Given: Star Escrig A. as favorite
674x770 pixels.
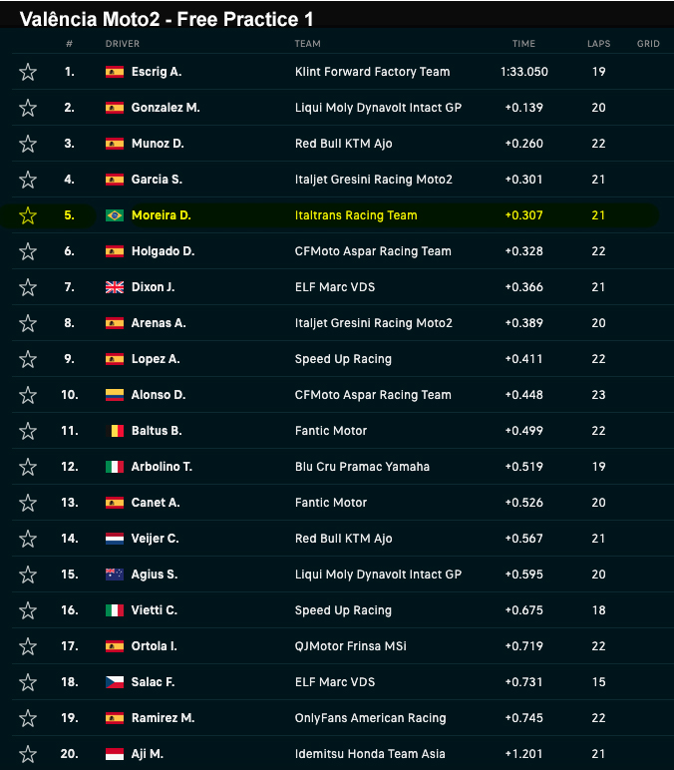Looking at the screenshot, I should (x=28, y=72).
